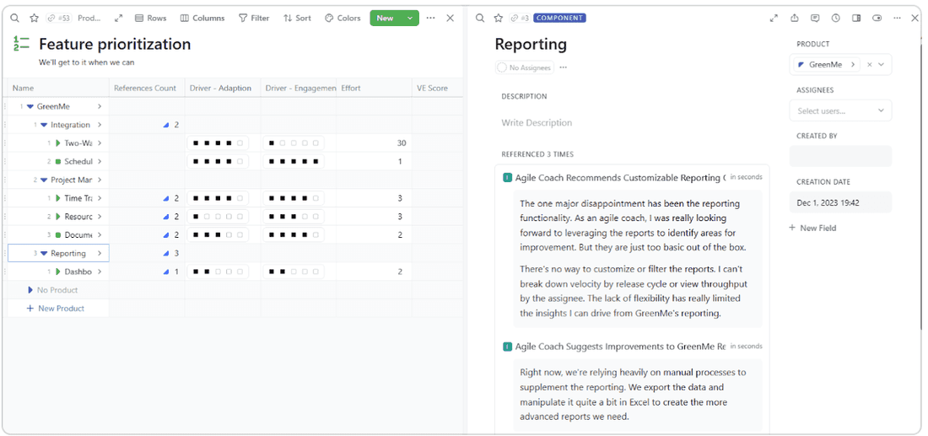Click search icon in Feature prioritization panel
Viewport: 928px width, 436px height.
(15, 19)
